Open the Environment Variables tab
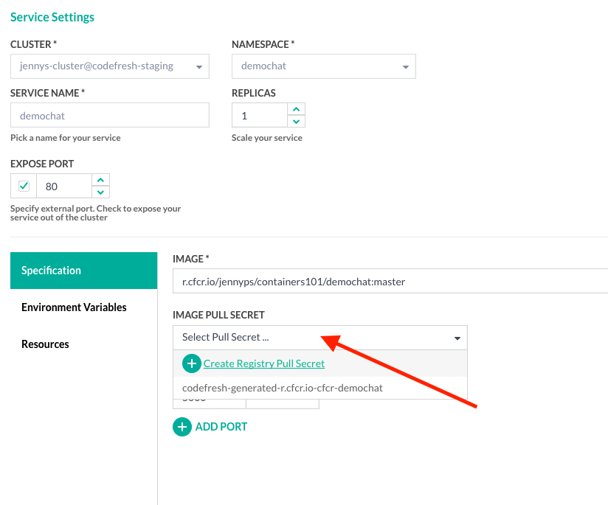Image resolution: width=608 pixels, height=505 pixels. pos(74,307)
